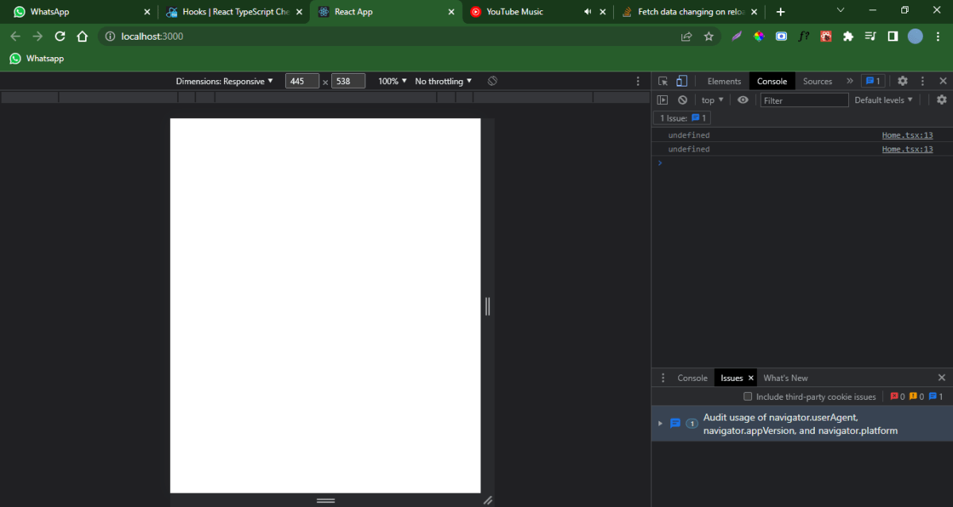Open the Default levels filter dropdown
Screen dimensions: 953x507
(x=883, y=99)
